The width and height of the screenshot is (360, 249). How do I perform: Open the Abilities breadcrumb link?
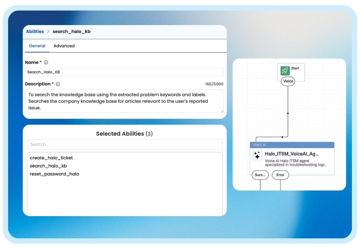35,32
